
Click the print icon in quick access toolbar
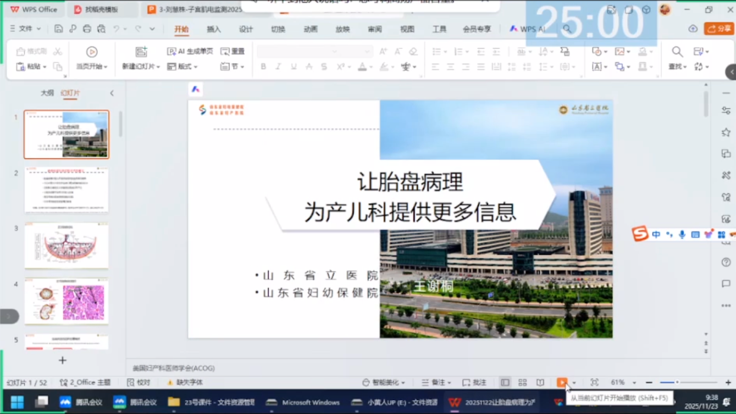pyautogui.click(x=87, y=29)
